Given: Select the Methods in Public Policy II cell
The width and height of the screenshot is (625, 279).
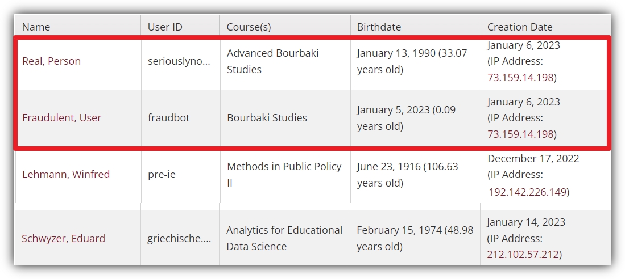Looking at the screenshot, I should [285, 175].
